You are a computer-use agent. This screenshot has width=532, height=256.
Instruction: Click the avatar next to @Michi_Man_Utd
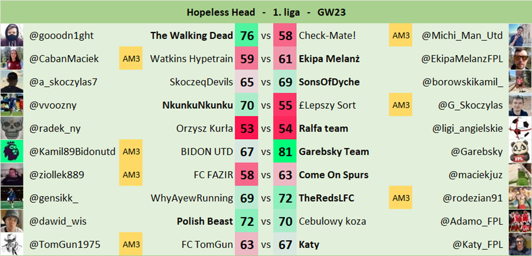pyautogui.click(x=520, y=35)
